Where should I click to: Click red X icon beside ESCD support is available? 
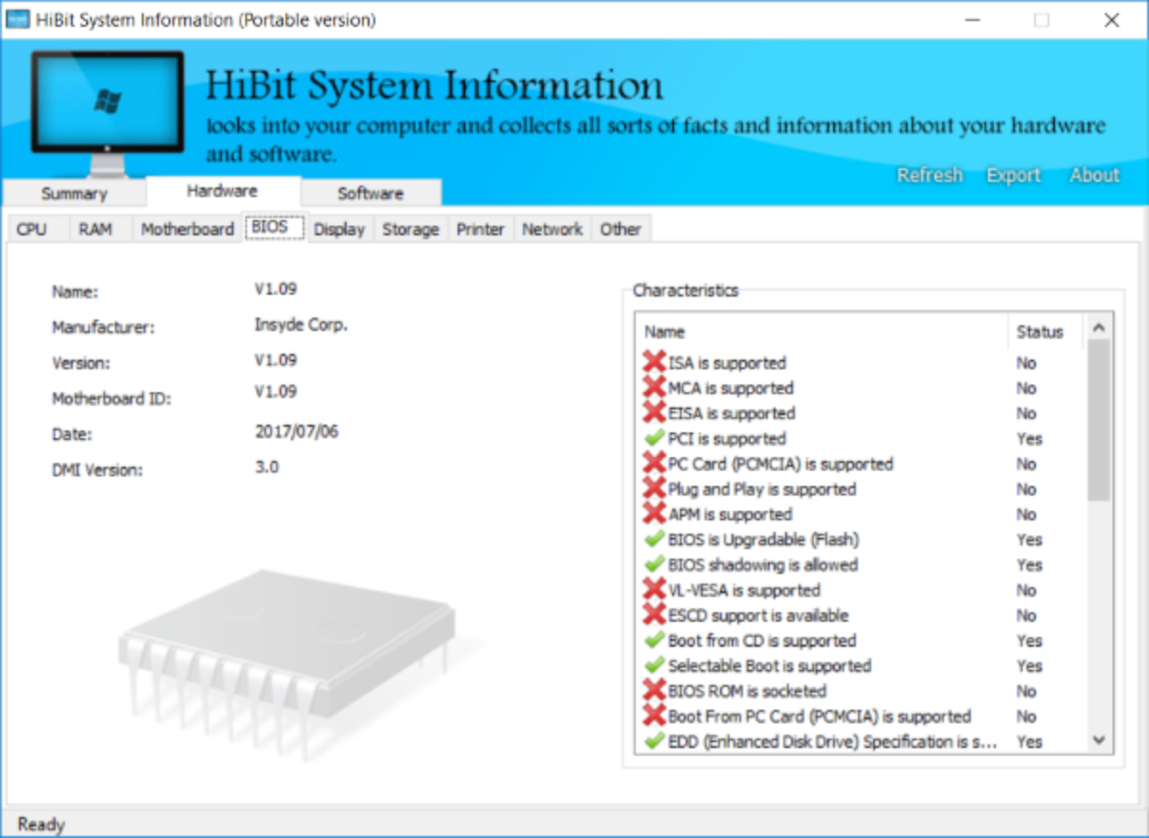tap(654, 615)
